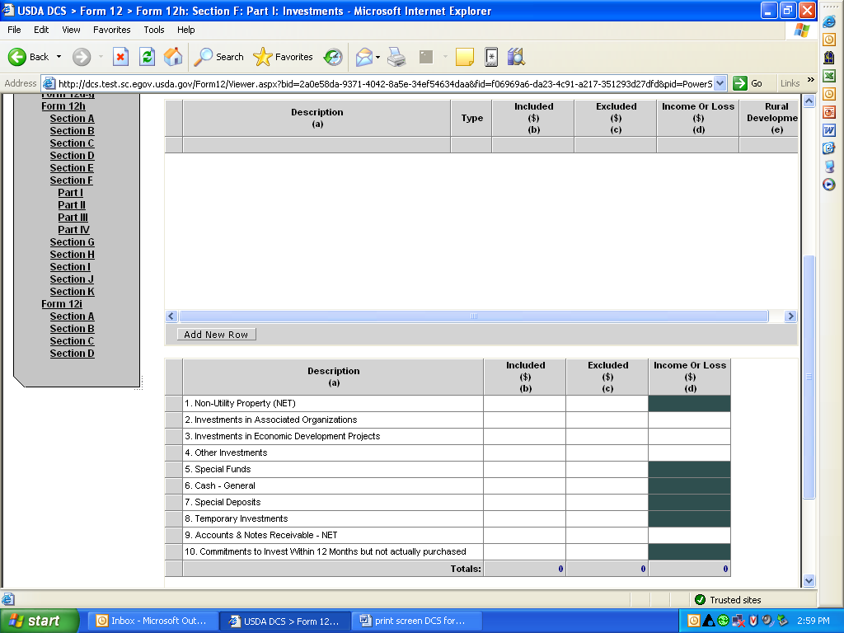Image resolution: width=844 pixels, height=633 pixels.
Task: Expand the Back button history dropdown
Action: point(59,57)
